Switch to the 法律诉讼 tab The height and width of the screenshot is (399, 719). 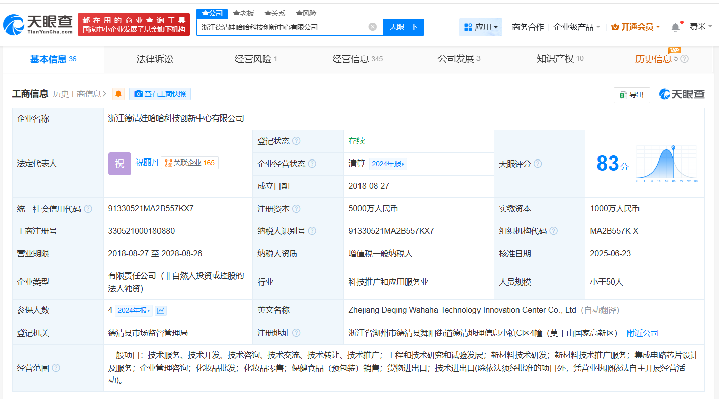click(155, 59)
